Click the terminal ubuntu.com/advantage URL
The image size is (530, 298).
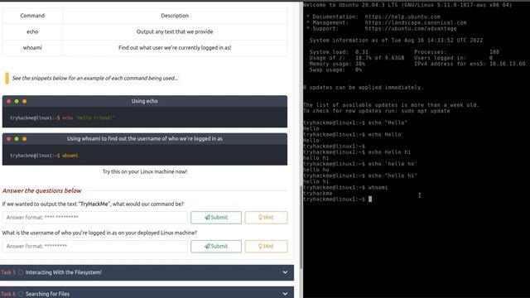[x=411, y=29]
